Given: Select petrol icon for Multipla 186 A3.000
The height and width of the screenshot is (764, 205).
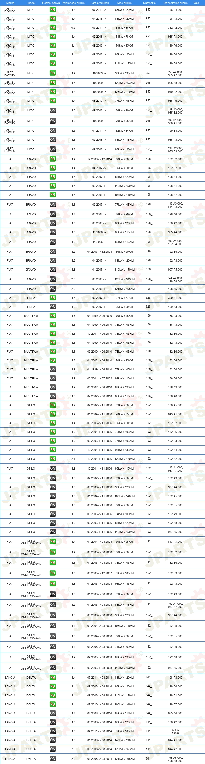Looking at the screenshot, I should point(53,315).
